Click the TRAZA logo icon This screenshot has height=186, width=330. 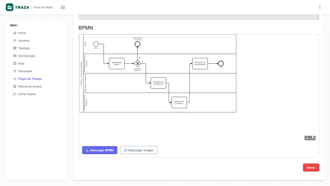click(9, 7)
